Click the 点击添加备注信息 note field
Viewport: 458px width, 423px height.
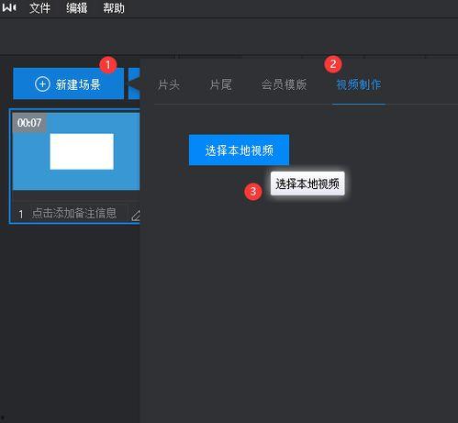[x=74, y=213]
